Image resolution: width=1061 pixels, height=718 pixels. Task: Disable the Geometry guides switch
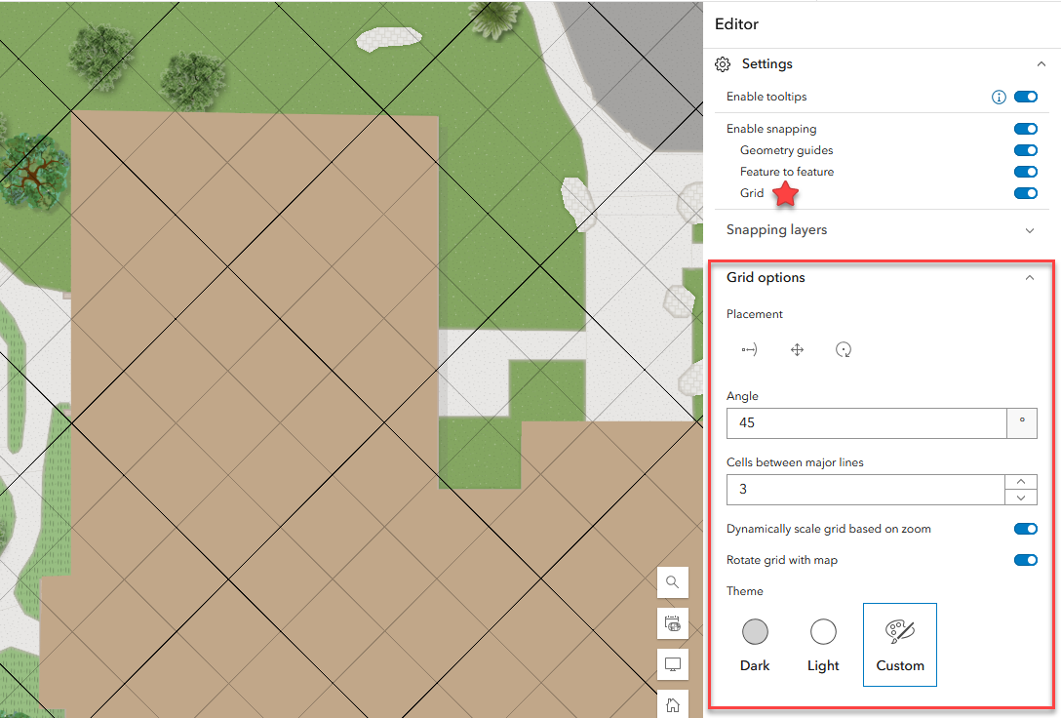coord(1026,150)
